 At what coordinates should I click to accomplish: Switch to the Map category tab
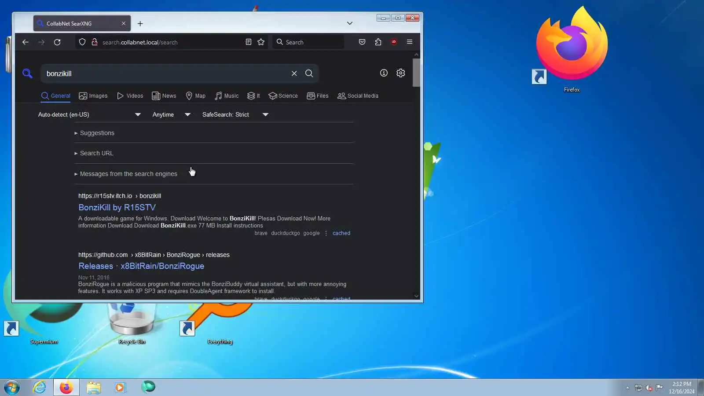195,96
